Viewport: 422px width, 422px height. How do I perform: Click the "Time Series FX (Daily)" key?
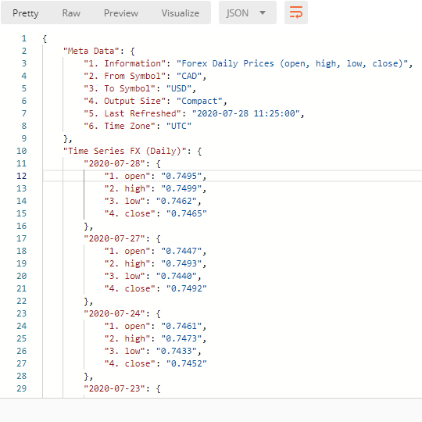coord(124,151)
